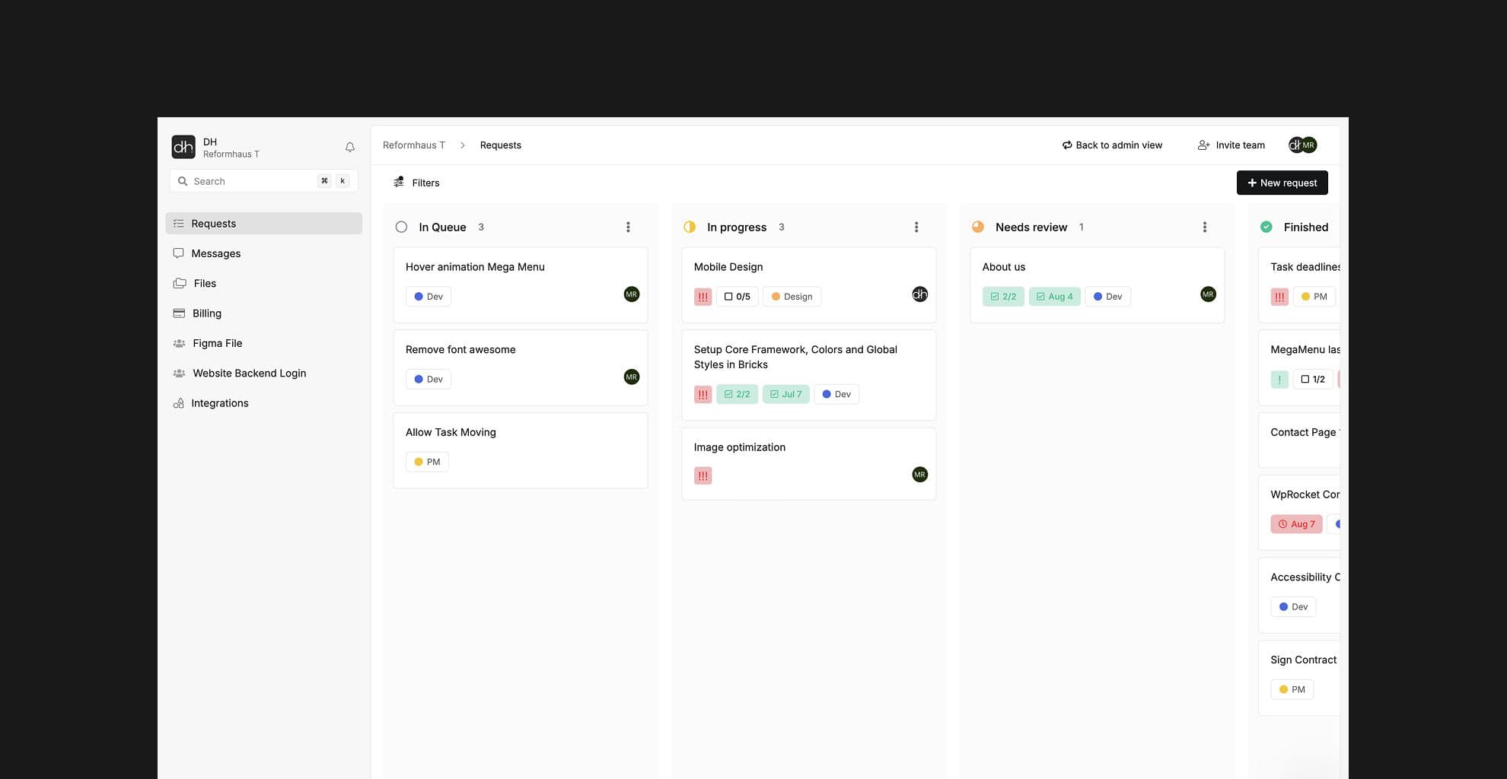Image resolution: width=1507 pixels, height=779 pixels.
Task: Click the high priority flag on Mobile Design
Action: click(x=703, y=297)
